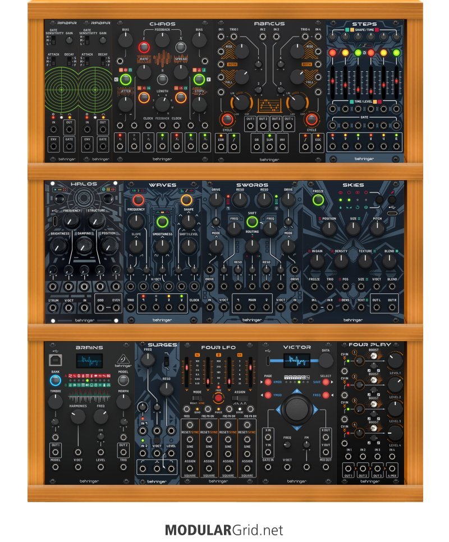Click the joystick on Victor

[296, 409]
